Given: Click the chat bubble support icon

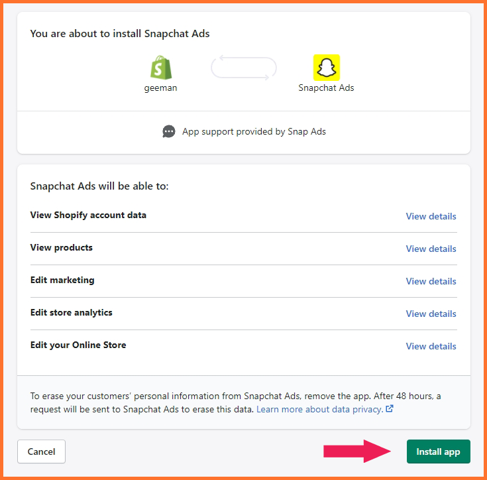Looking at the screenshot, I should [x=169, y=131].
